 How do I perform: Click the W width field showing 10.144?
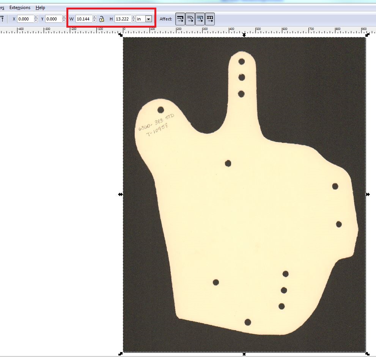pos(84,19)
